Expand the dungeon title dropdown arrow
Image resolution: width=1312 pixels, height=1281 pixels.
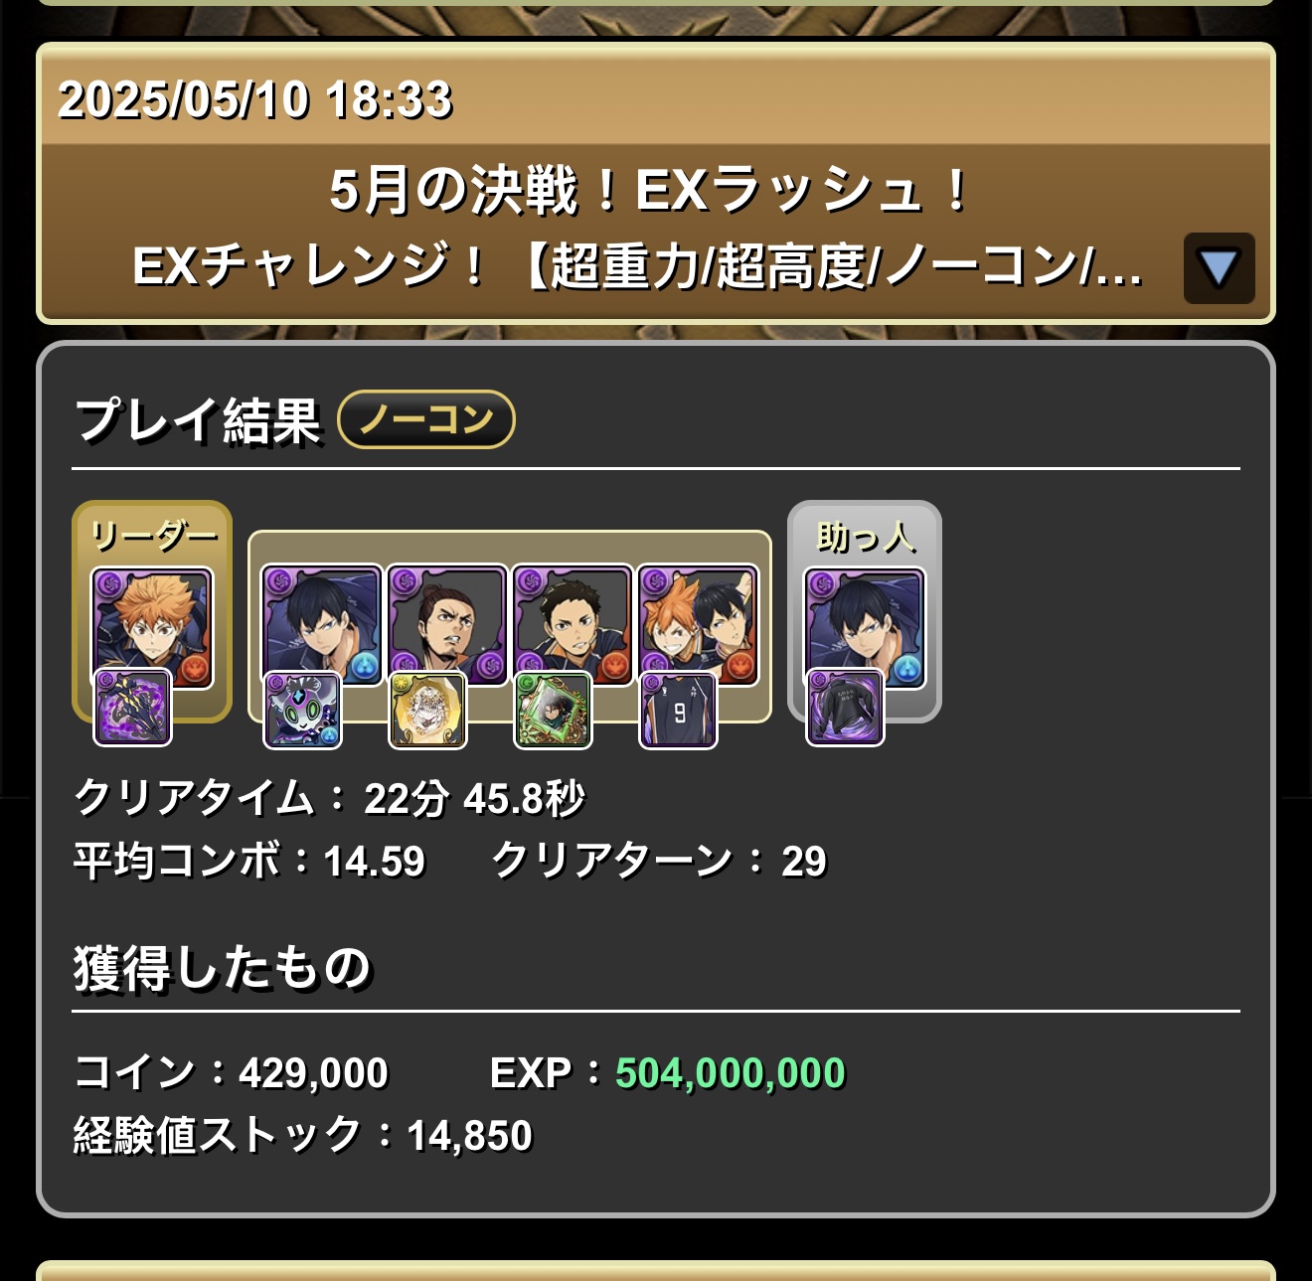[x=1219, y=268]
